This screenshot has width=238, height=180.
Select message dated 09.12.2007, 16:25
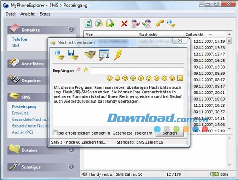point(209,61)
